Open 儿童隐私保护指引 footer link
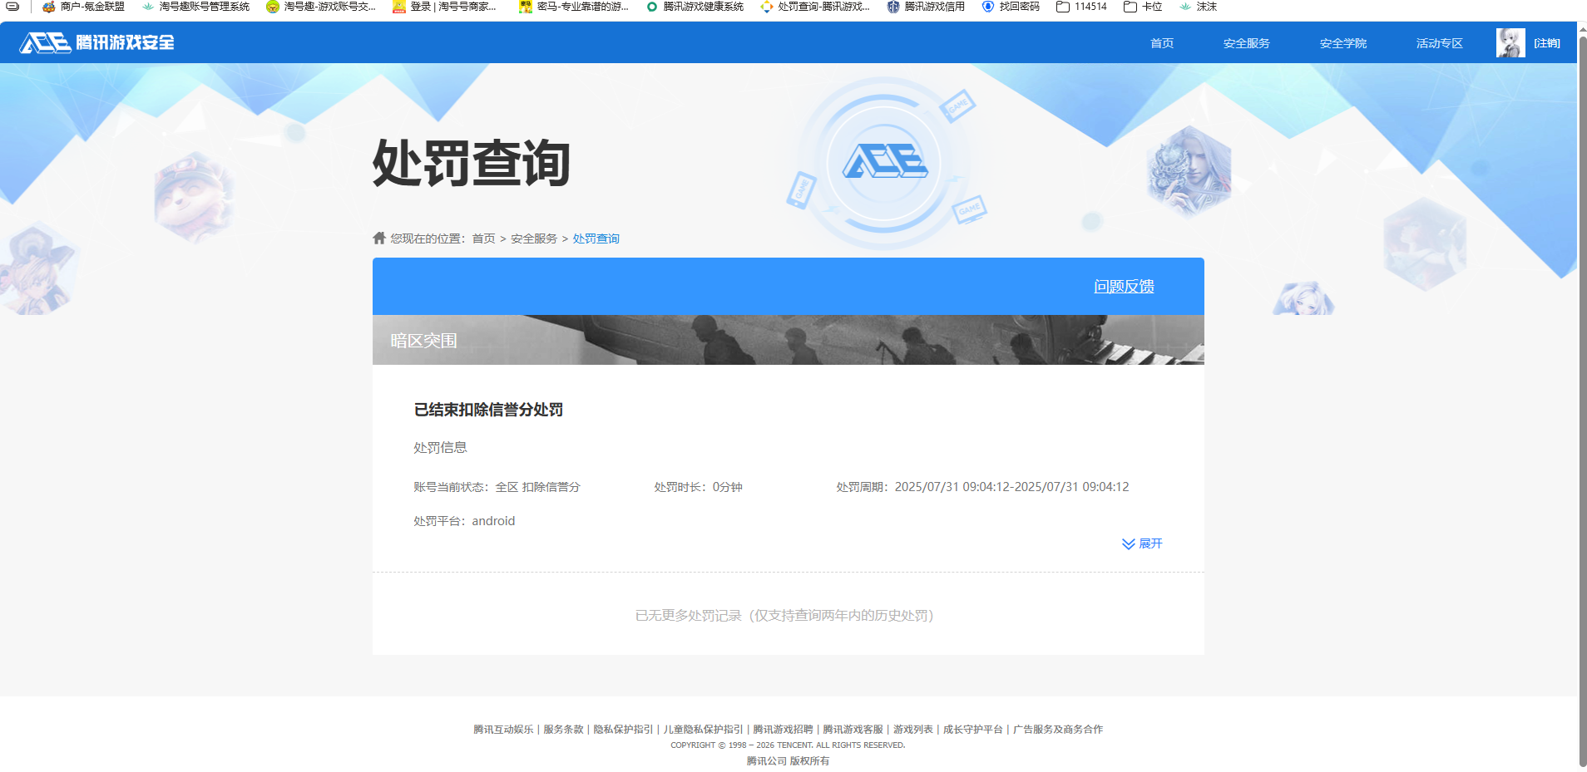Image resolution: width=1587 pixels, height=772 pixels. click(703, 730)
